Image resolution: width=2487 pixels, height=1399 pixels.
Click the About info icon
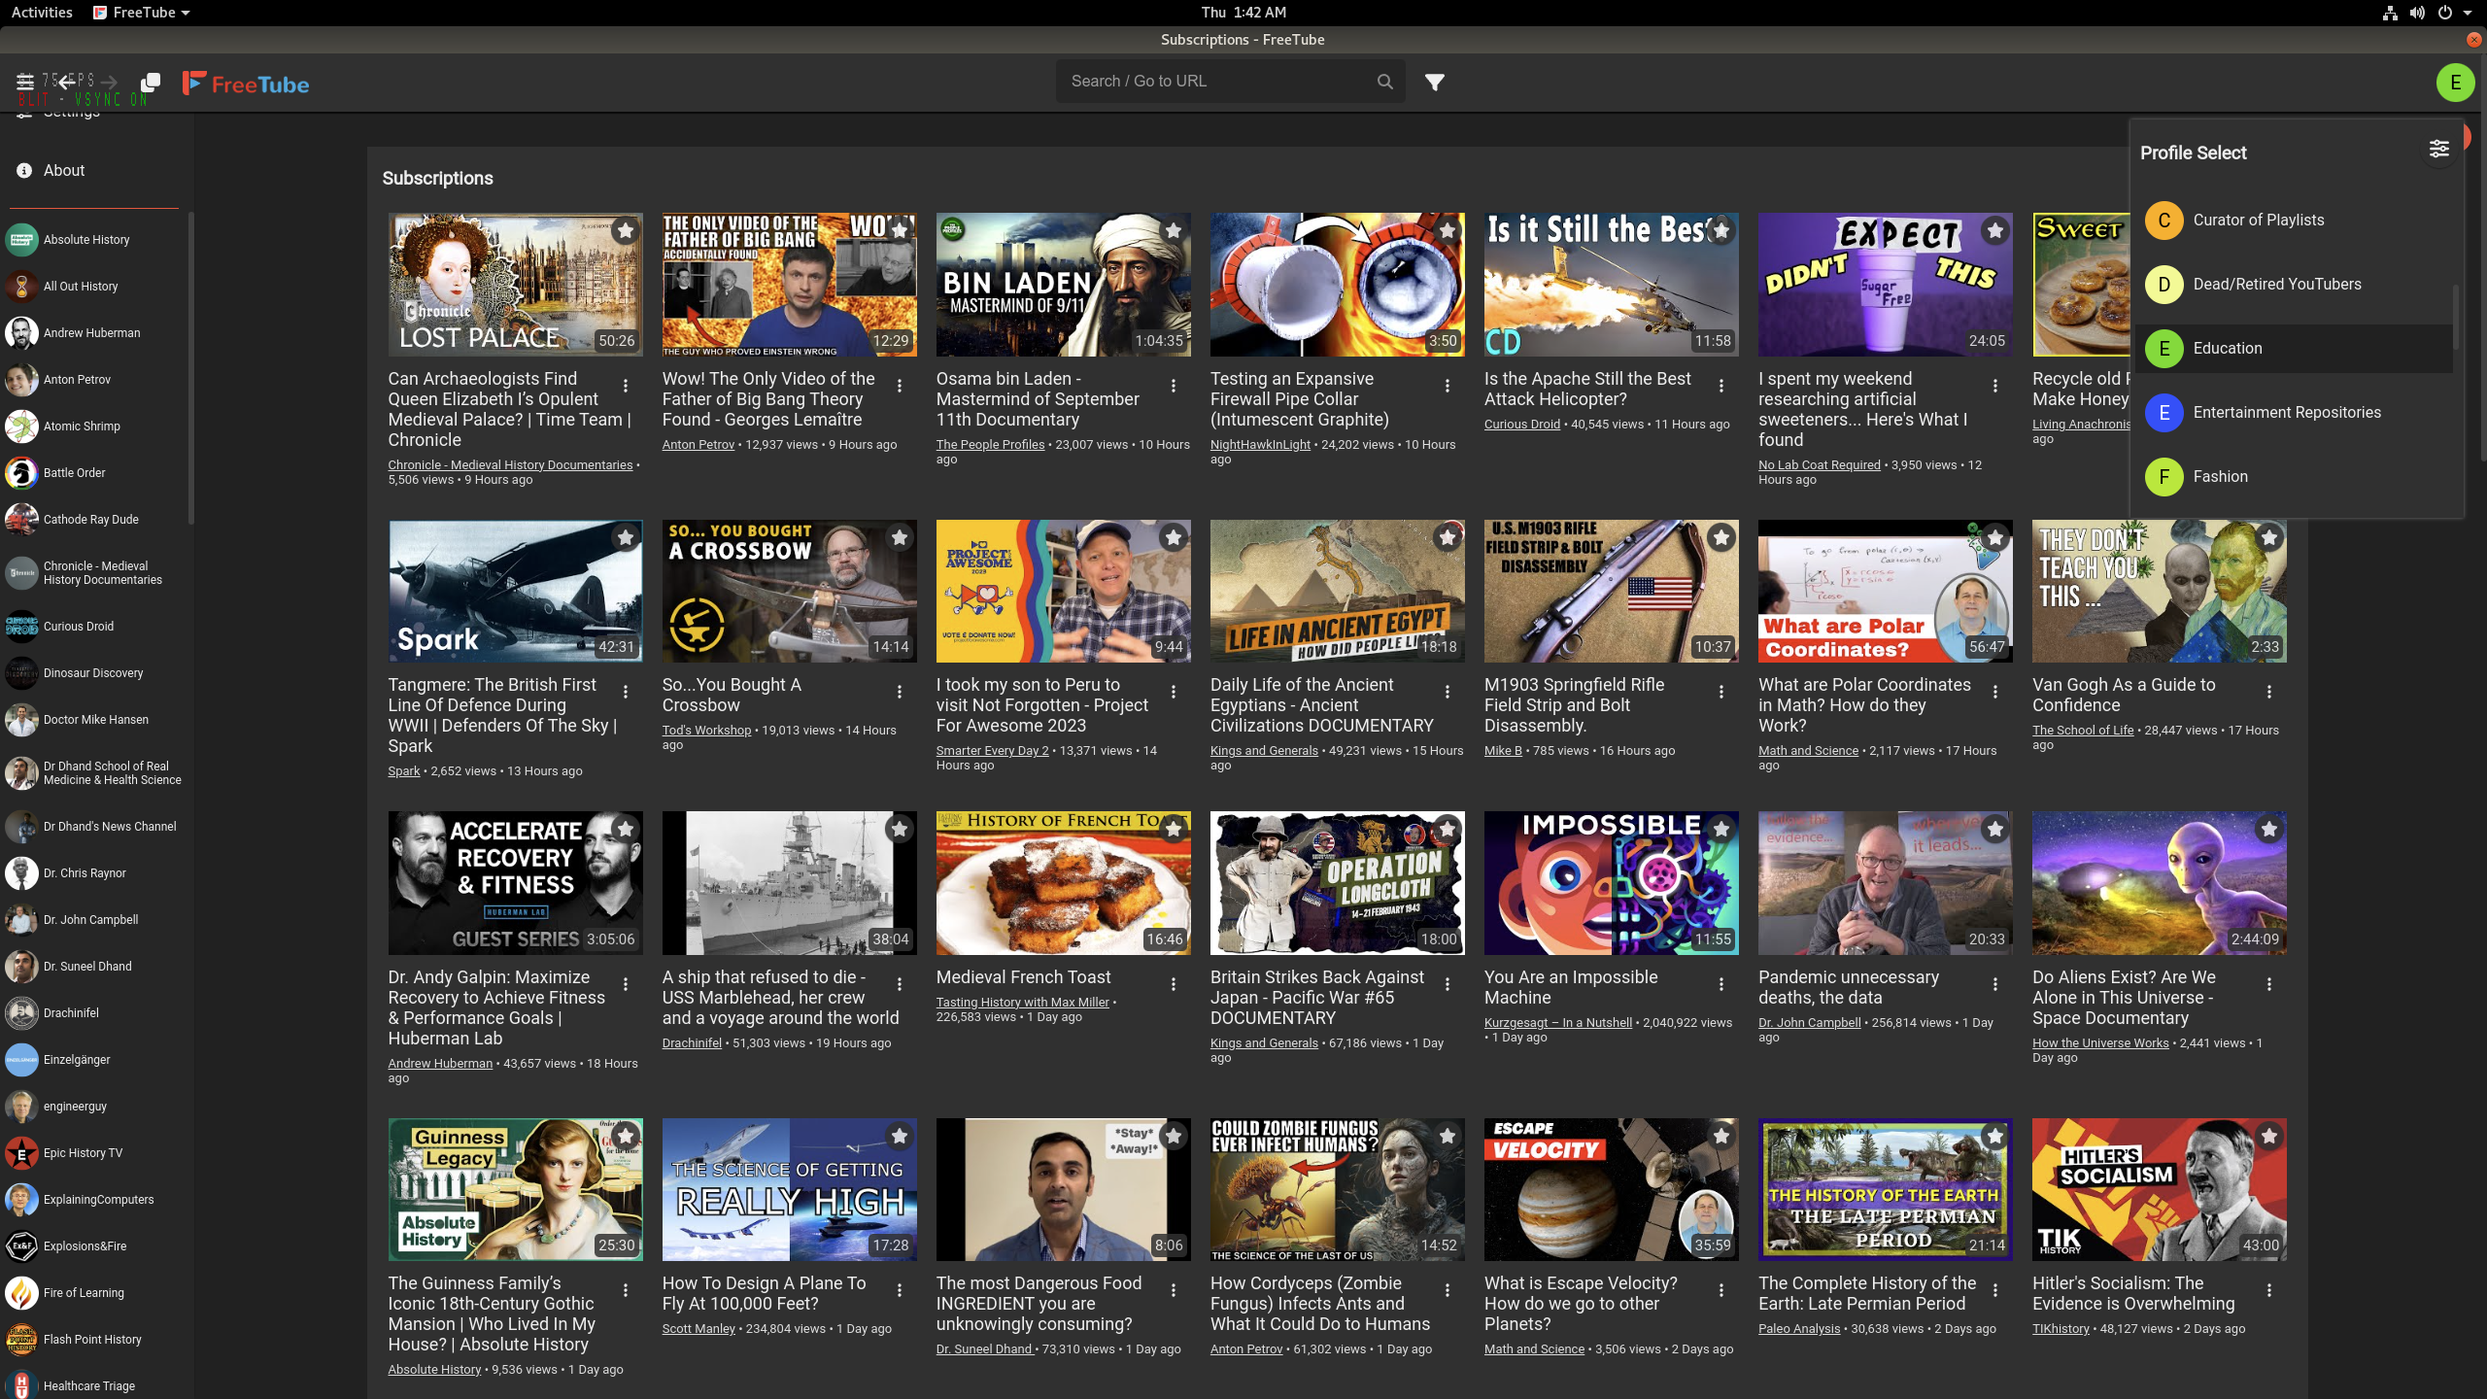point(24,170)
